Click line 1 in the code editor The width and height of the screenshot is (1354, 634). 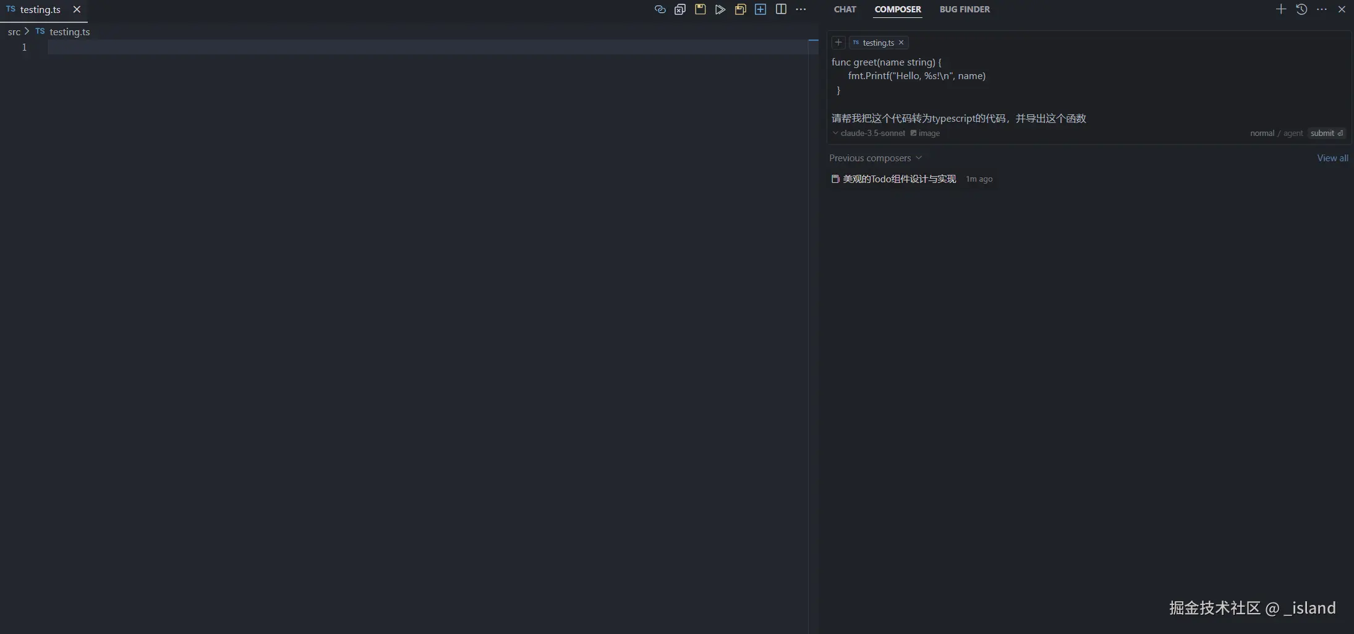pos(428,47)
